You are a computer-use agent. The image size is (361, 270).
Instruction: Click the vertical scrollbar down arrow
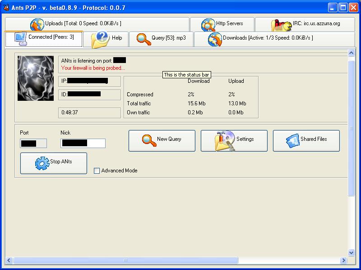click(351, 253)
